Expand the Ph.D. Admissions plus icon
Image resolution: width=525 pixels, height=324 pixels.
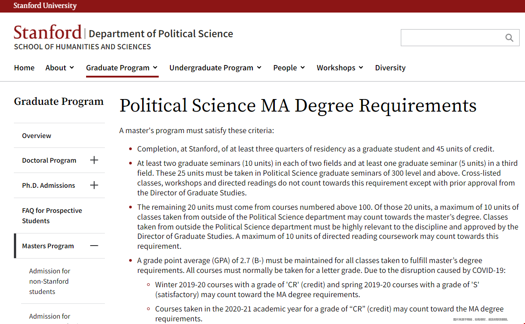pyautogui.click(x=94, y=185)
